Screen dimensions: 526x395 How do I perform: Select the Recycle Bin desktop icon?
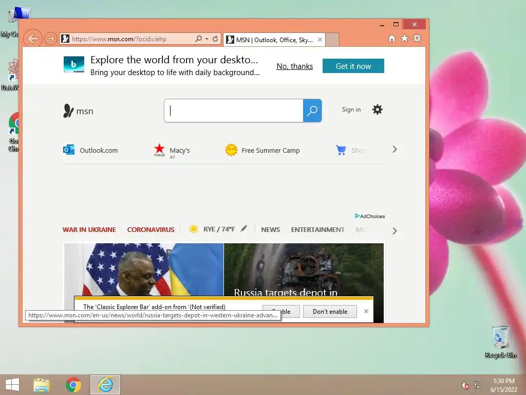(500, 342)
